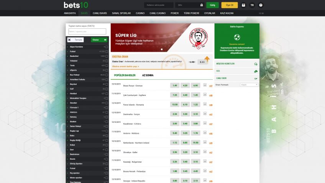The height and width of the screenshot is (183, 325).
Task: Tick the Tenis checkbox
Action: (107, 66)
